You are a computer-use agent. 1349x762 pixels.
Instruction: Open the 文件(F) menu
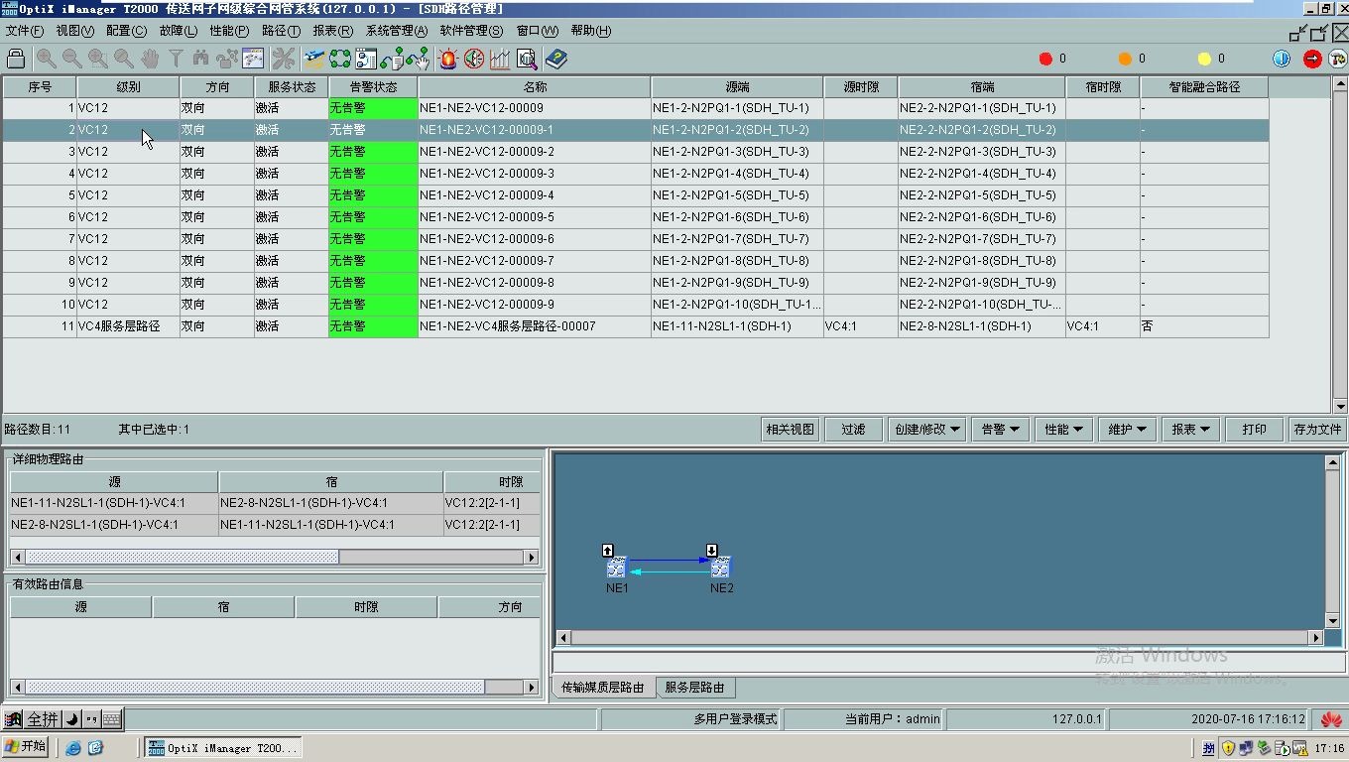click(x=25, y=31)
